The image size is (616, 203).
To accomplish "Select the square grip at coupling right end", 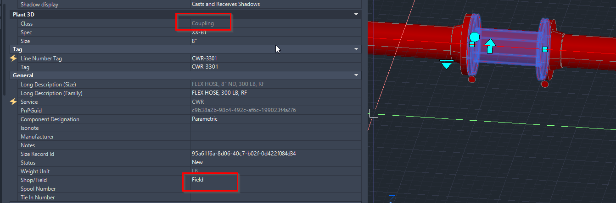I will point(544,49).
